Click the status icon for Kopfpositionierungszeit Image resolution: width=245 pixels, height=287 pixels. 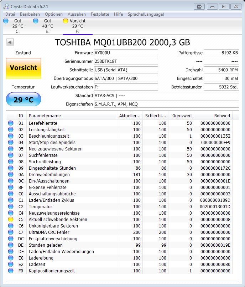[11, 271]
